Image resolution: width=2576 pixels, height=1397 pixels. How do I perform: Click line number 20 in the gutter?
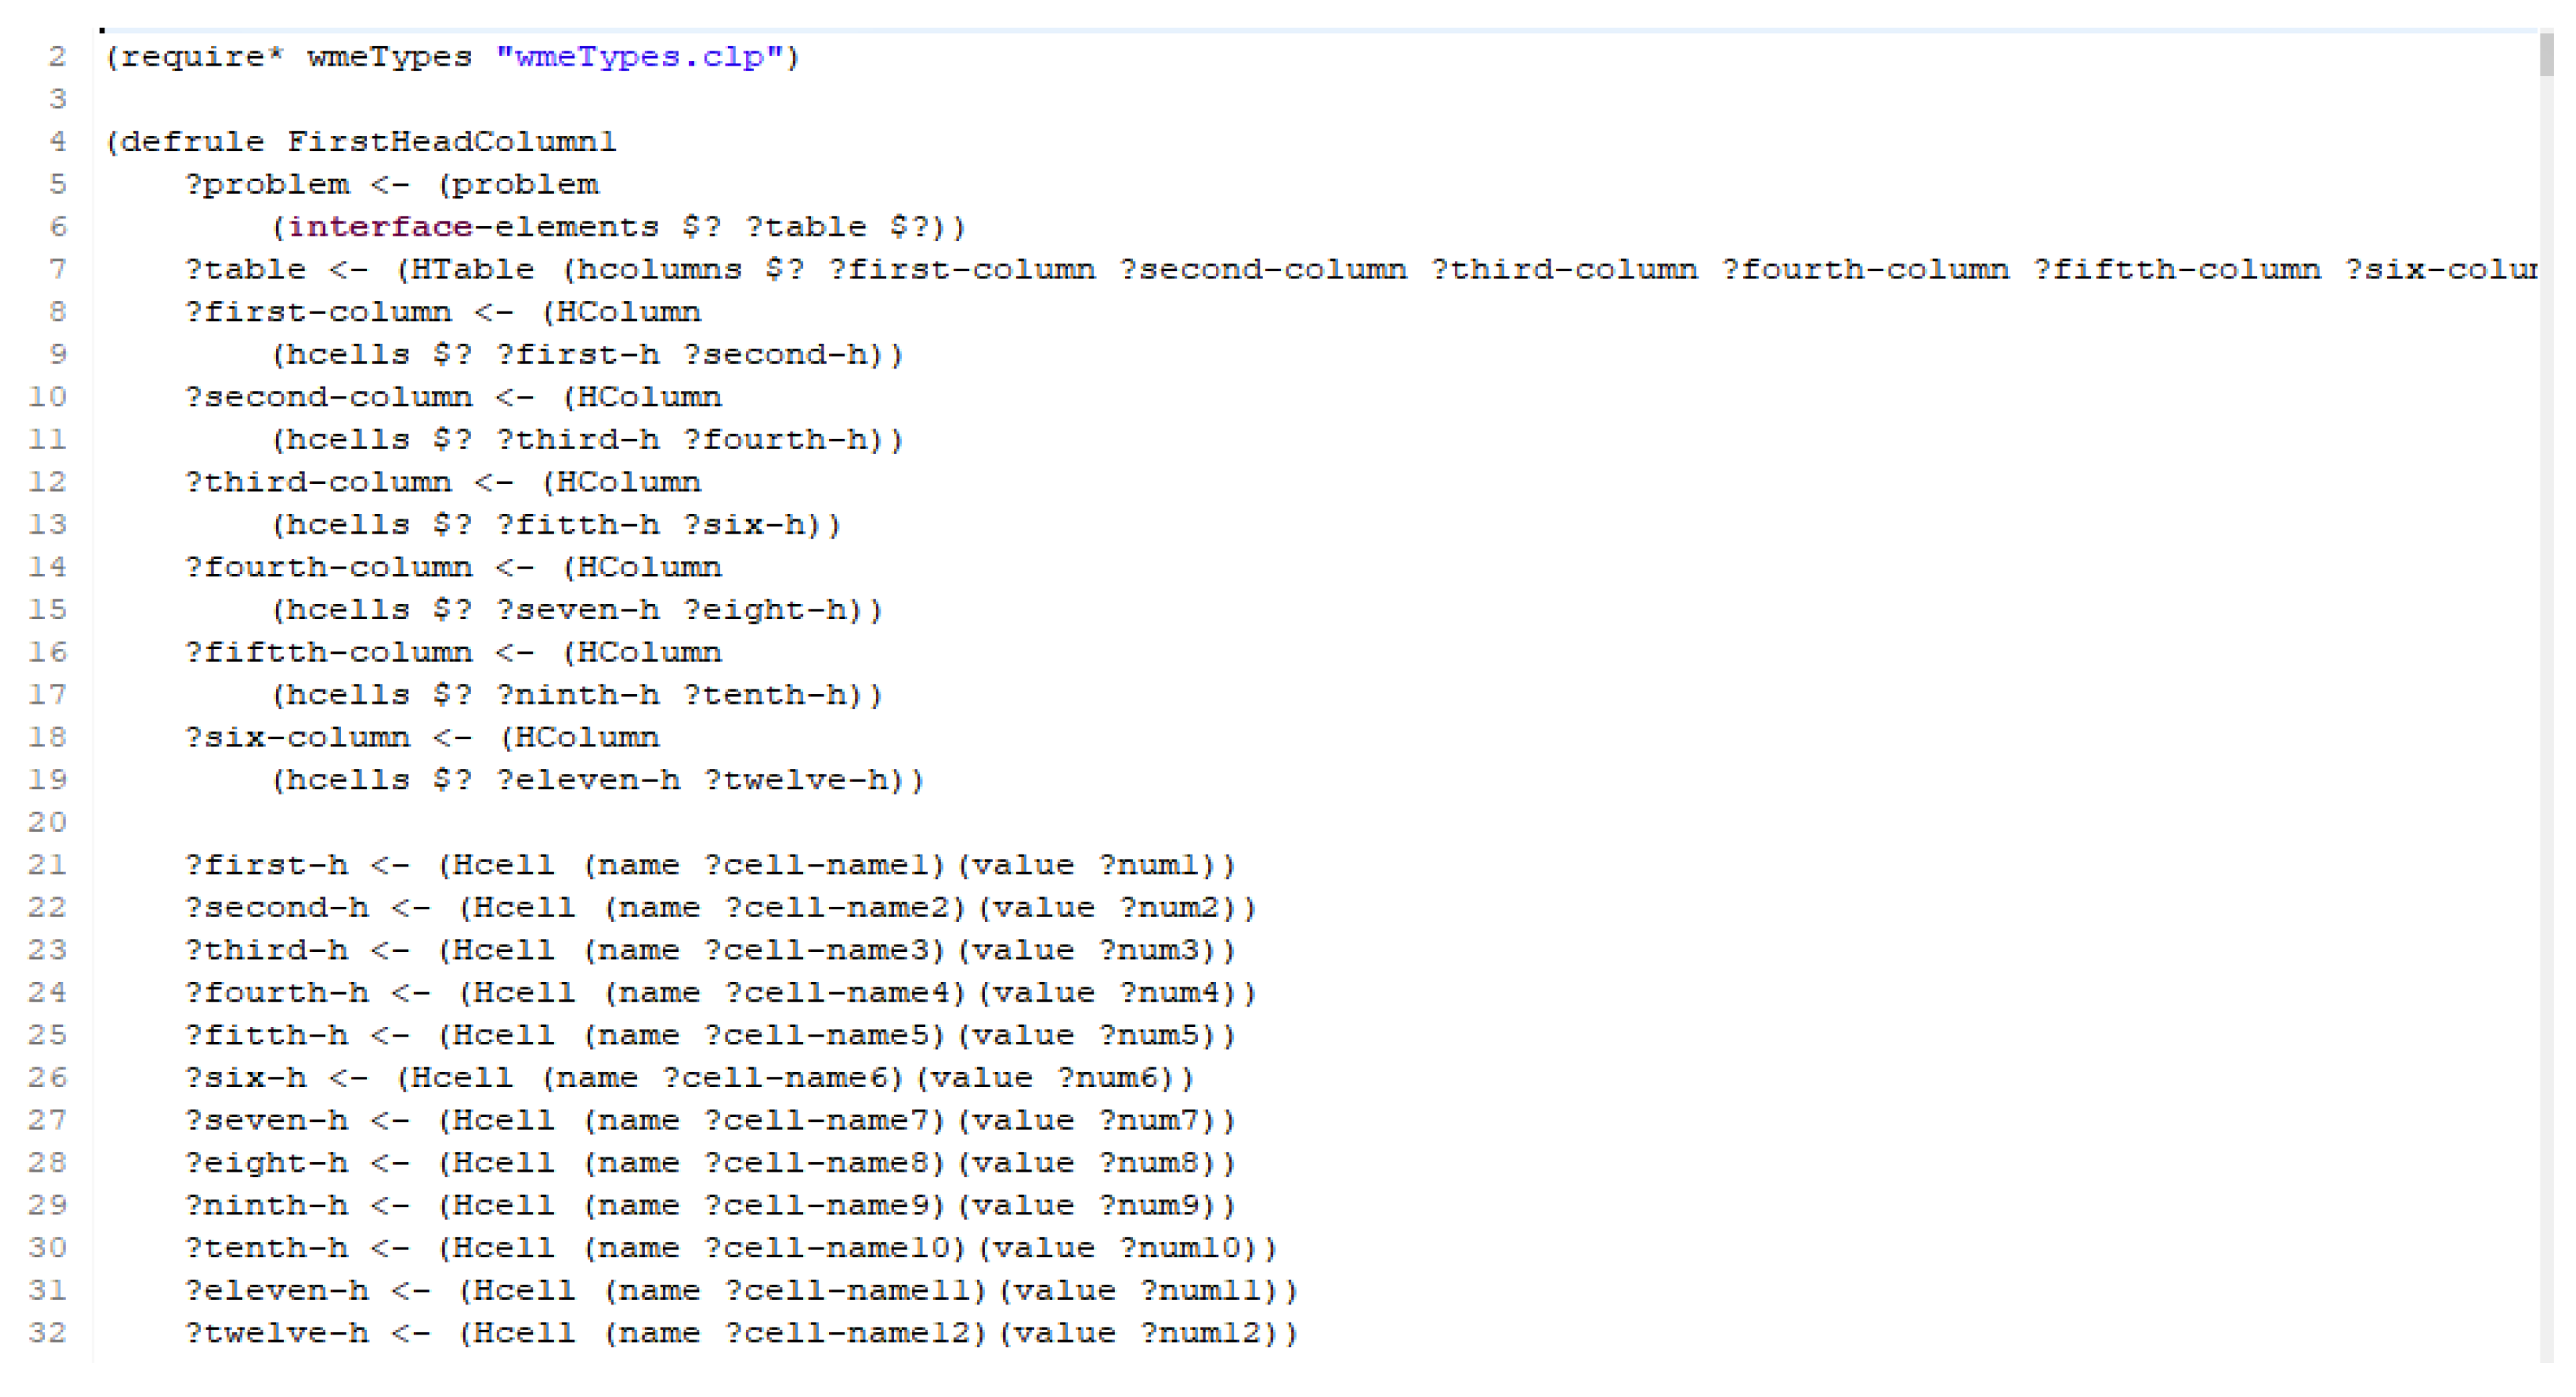[x=47, y=822]
